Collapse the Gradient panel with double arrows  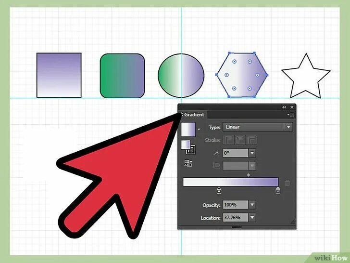click(x=284, y=107)
